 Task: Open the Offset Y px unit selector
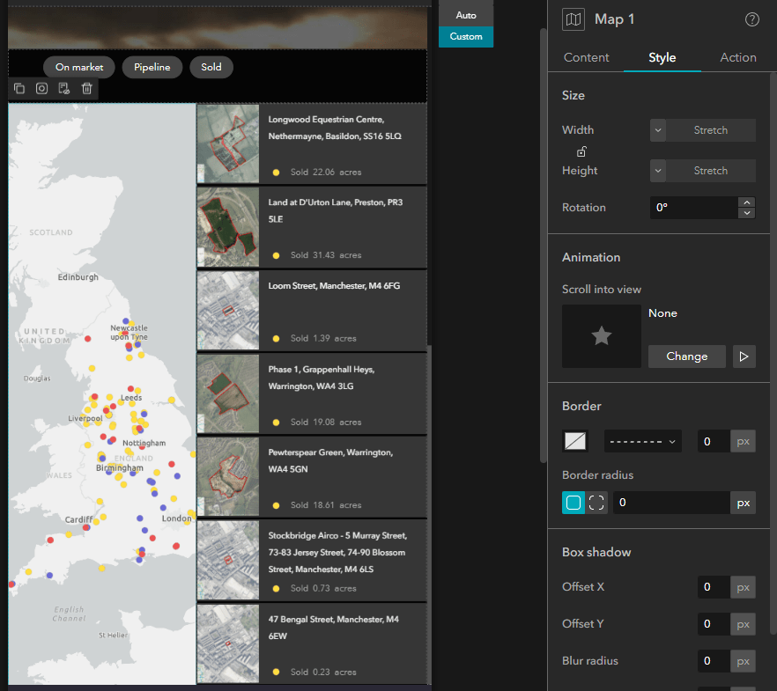[743, 624]
